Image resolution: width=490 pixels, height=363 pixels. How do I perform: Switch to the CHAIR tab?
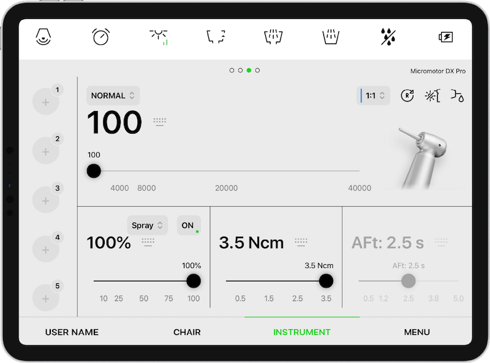point(187,332)
